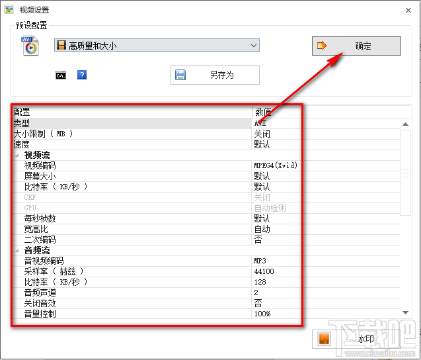Click the AVI value of 类型
The image size is (421, 360).
click(260, 123)
